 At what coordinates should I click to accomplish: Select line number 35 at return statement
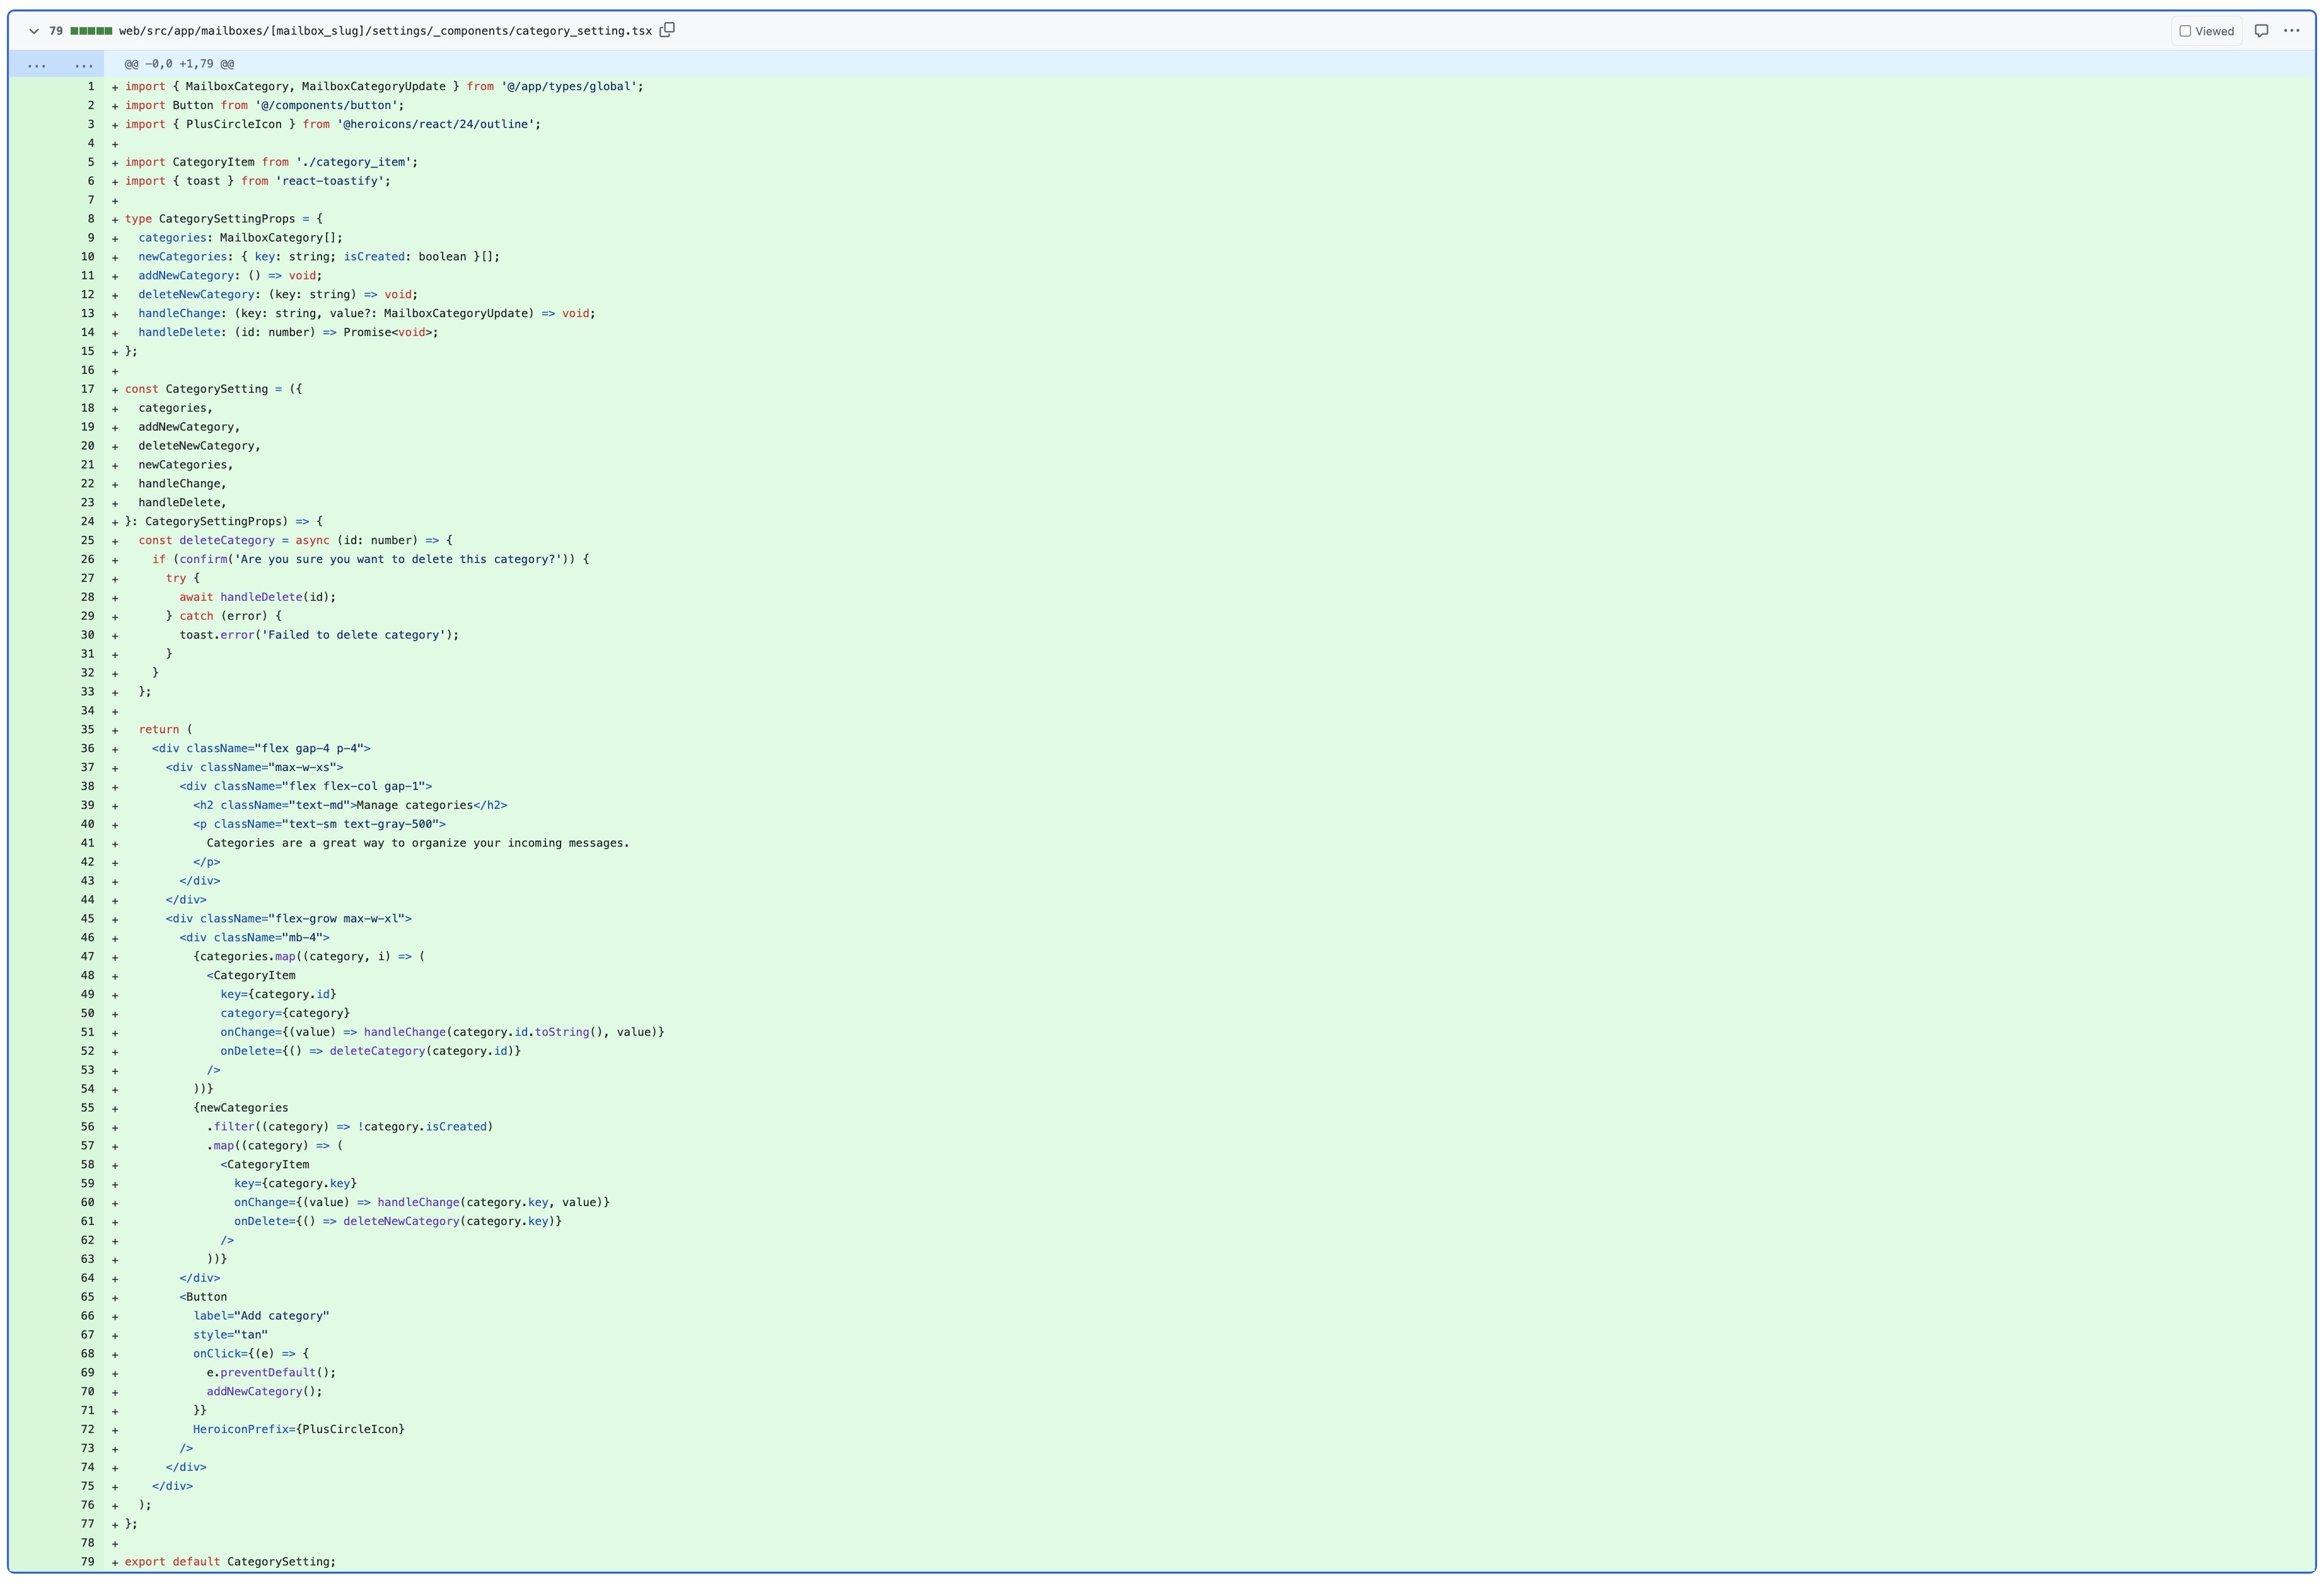click(x=87, y=730)
